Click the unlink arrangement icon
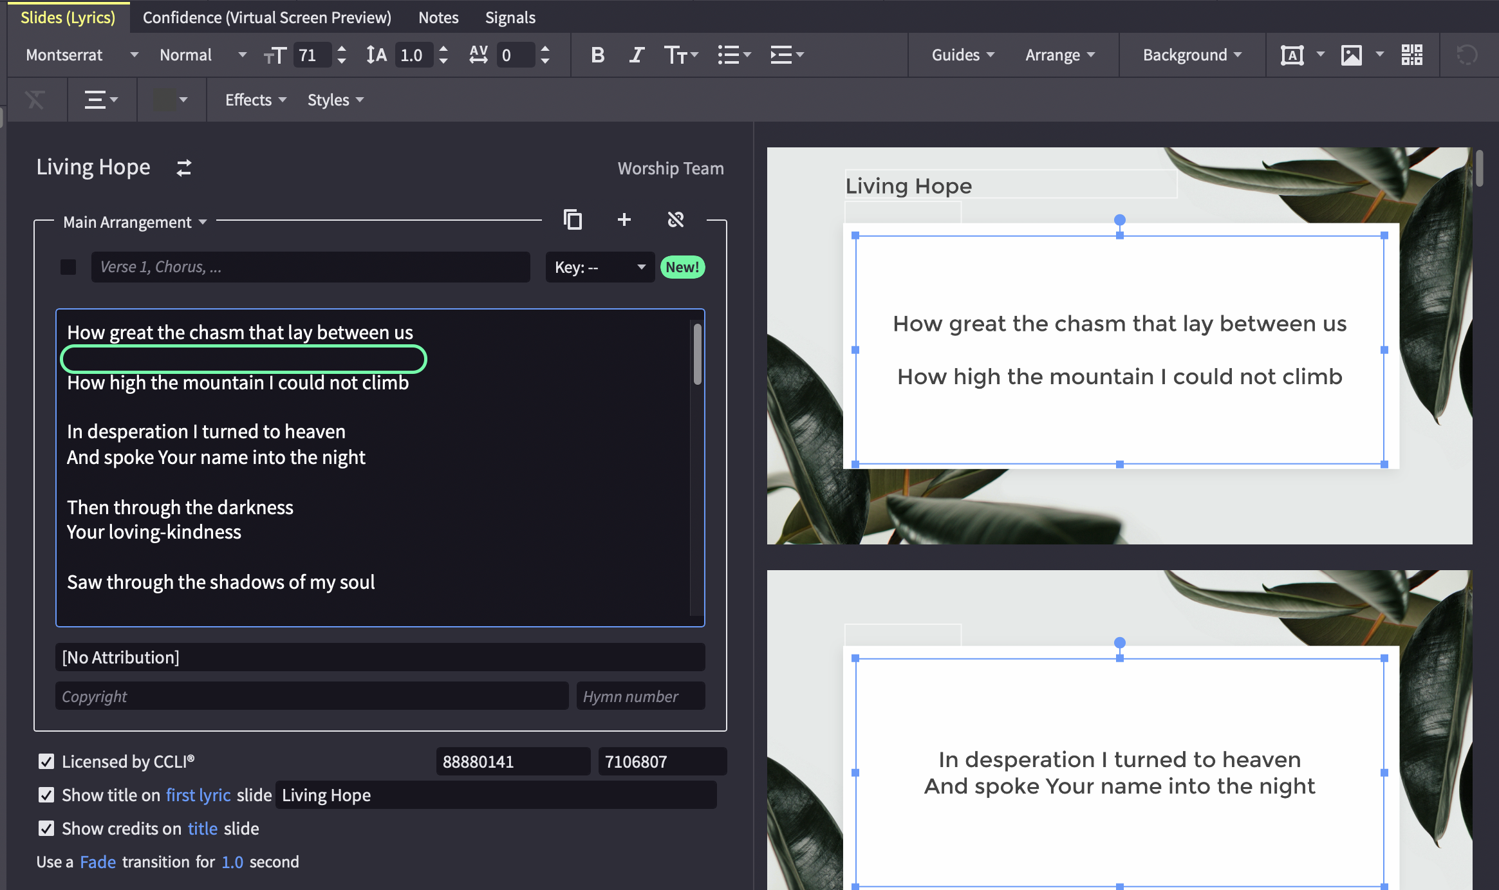 point(675,219)
